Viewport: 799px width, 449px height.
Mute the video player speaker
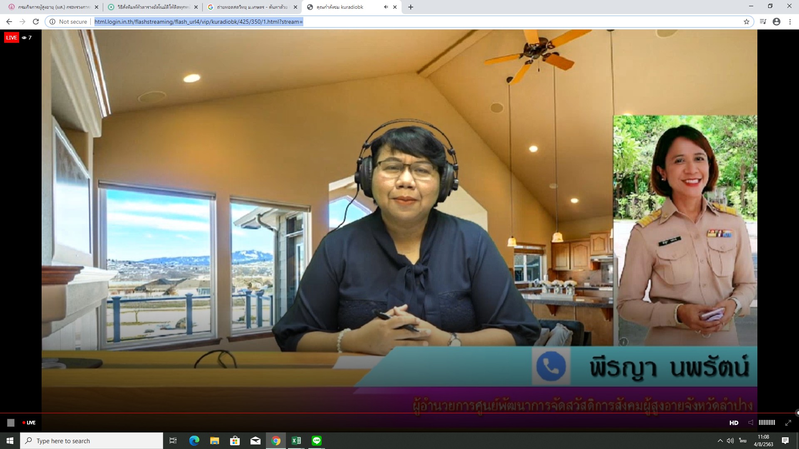tap(750, 422)
